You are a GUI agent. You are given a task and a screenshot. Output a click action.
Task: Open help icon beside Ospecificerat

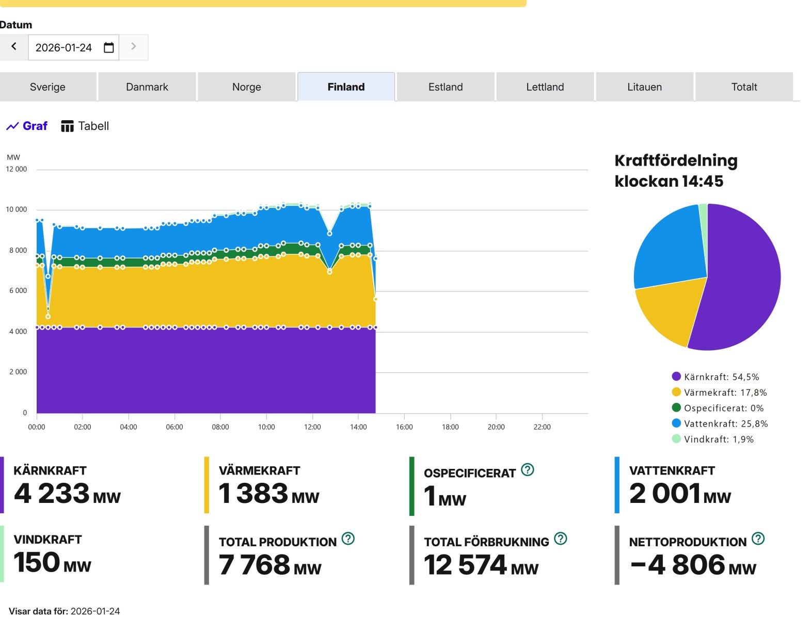pos(527,470)
